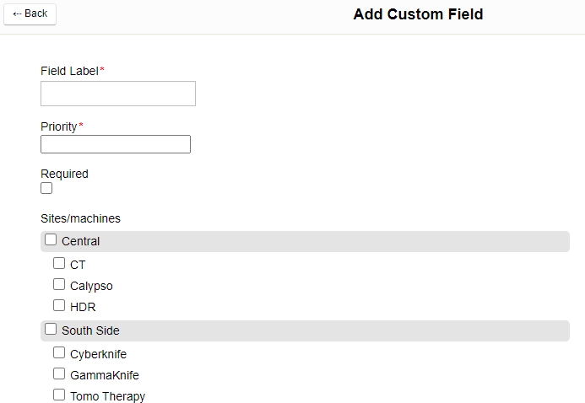Screen dimensions: 585x403
Task: Select the Calypso machine checkbox
Action: [x=59, y=284]
